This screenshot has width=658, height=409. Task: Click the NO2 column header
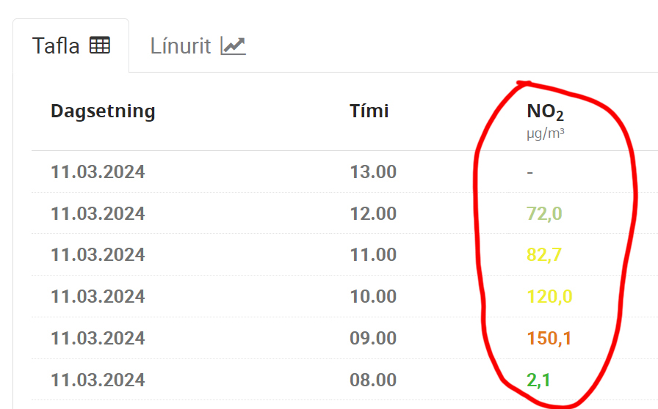click(545, 112)
